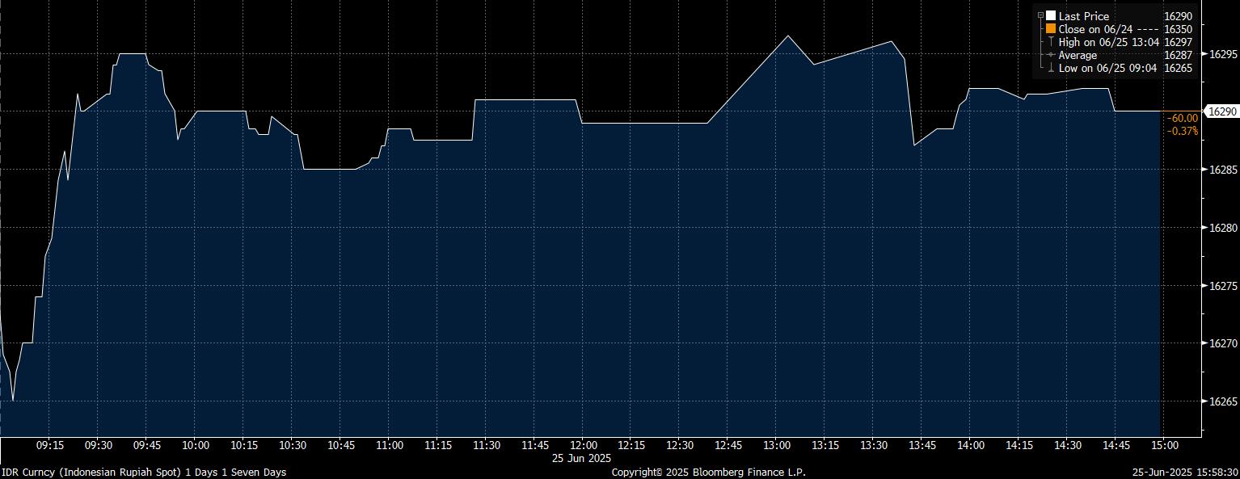Click the 09:15 time axis label
The image size is (1240, 479).
click(50, 445)
